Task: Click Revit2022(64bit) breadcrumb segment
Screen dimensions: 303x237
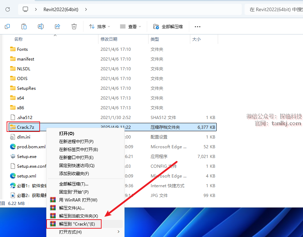Action: 61,9
